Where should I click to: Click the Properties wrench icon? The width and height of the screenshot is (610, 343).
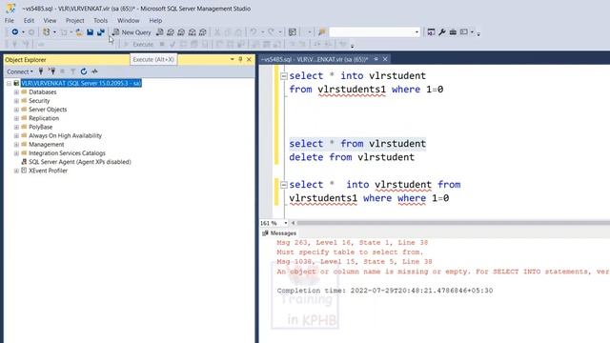[442, 32]
